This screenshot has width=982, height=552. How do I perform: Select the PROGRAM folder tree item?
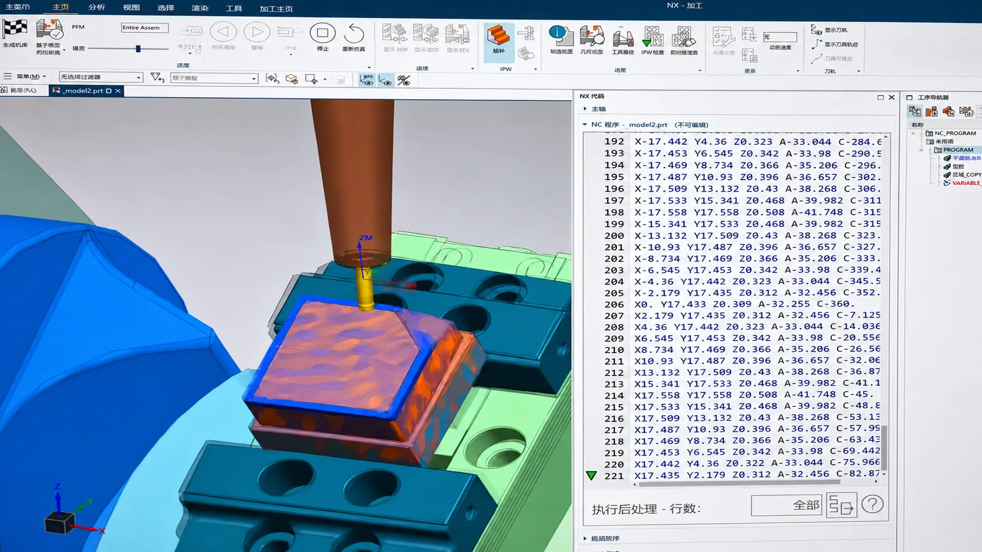coord(958,150)
